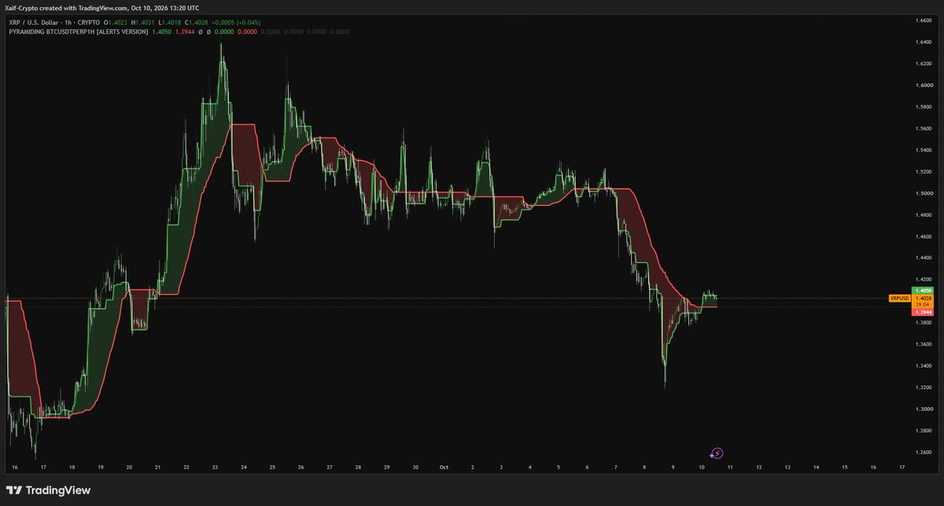Viewport: 944px width, 506px height.
Task: Click the Oct month label on the time axis
Action: pyautogui.click(x=444, y=467)
